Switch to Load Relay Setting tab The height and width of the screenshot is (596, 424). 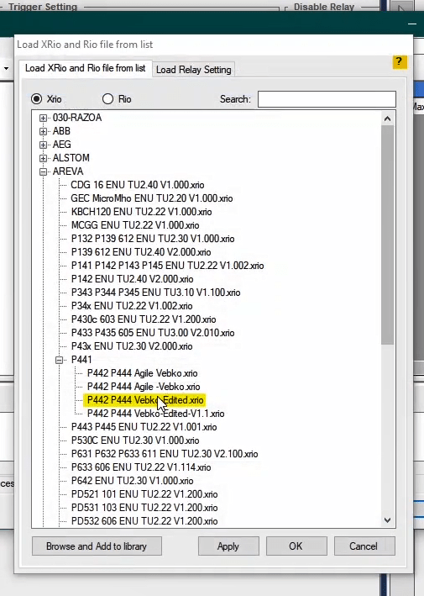[x=194, y=70]
